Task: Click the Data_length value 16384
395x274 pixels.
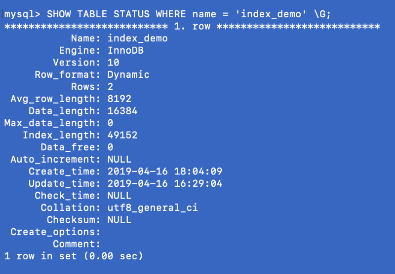Action: click(122, 111)
